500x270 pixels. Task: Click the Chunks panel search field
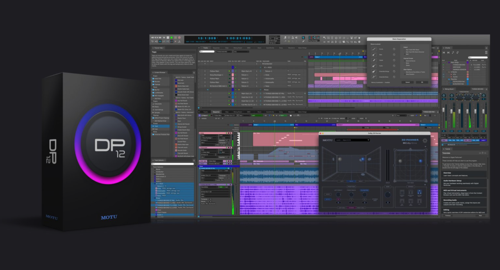click(x=478, y=57)
